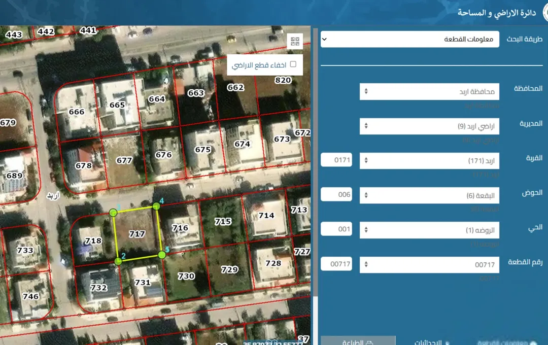Expand the search method dropdown
The height and width of the screenshot is (345, 548).
(x=409, y=39)
